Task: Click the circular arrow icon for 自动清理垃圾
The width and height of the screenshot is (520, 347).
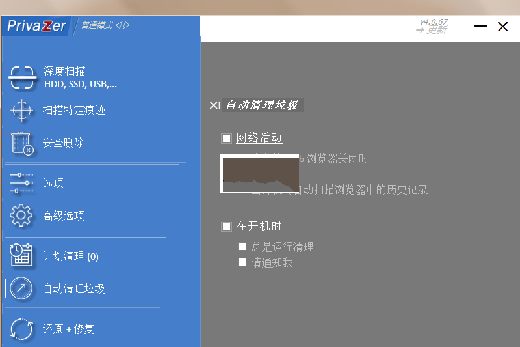Action: click(21, 288)
